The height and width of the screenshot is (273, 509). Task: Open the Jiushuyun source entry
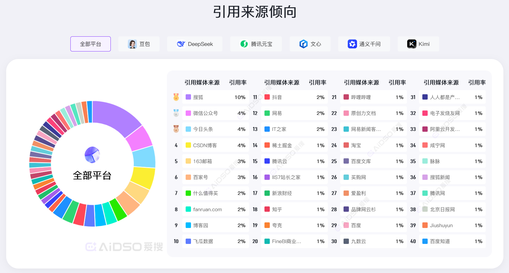pyautogui.click(x=441, y=225)
